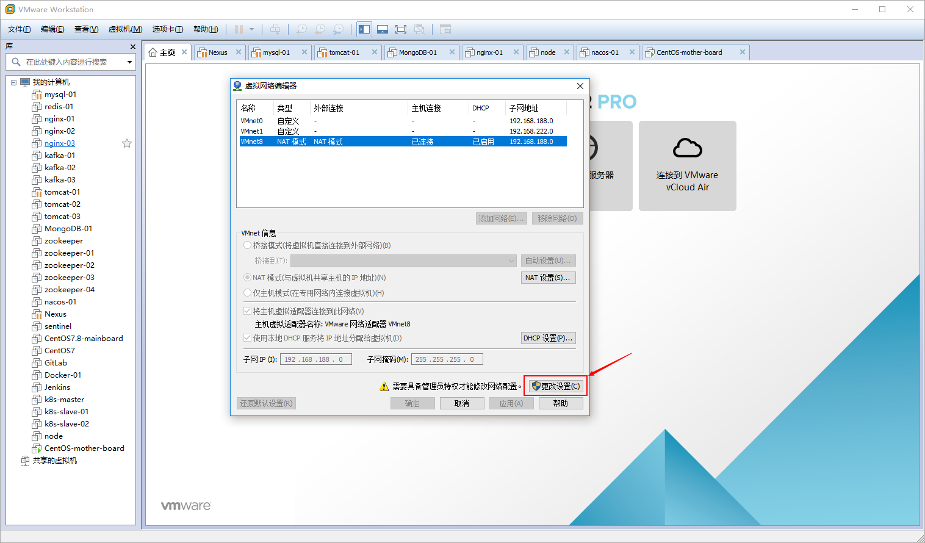Click the 帮助 button in dialog
925x543 pixels.
561,403
